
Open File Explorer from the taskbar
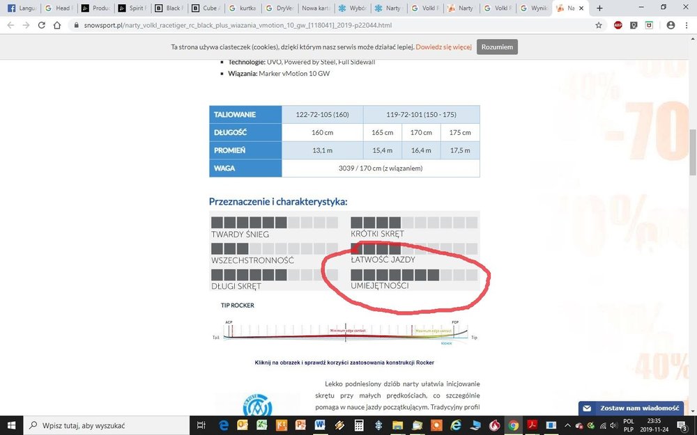[x=397, y=425]
